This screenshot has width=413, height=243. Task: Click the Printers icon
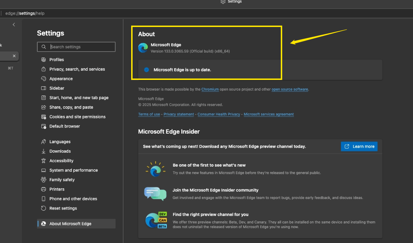pos(43,189)
